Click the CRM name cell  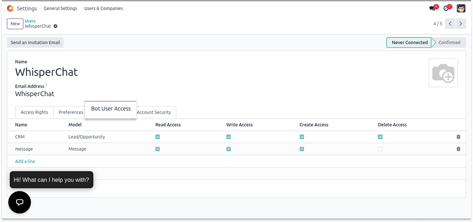(x=20, y=137)
